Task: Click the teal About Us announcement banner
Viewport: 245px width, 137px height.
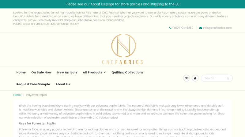Action: [123, 4]
